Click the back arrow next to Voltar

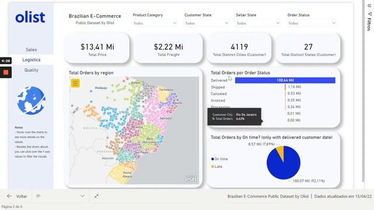tap(9, 196)
